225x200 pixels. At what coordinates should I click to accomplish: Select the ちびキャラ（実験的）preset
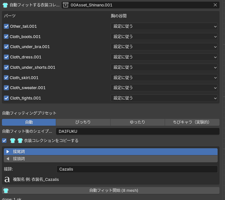point(192,122)
